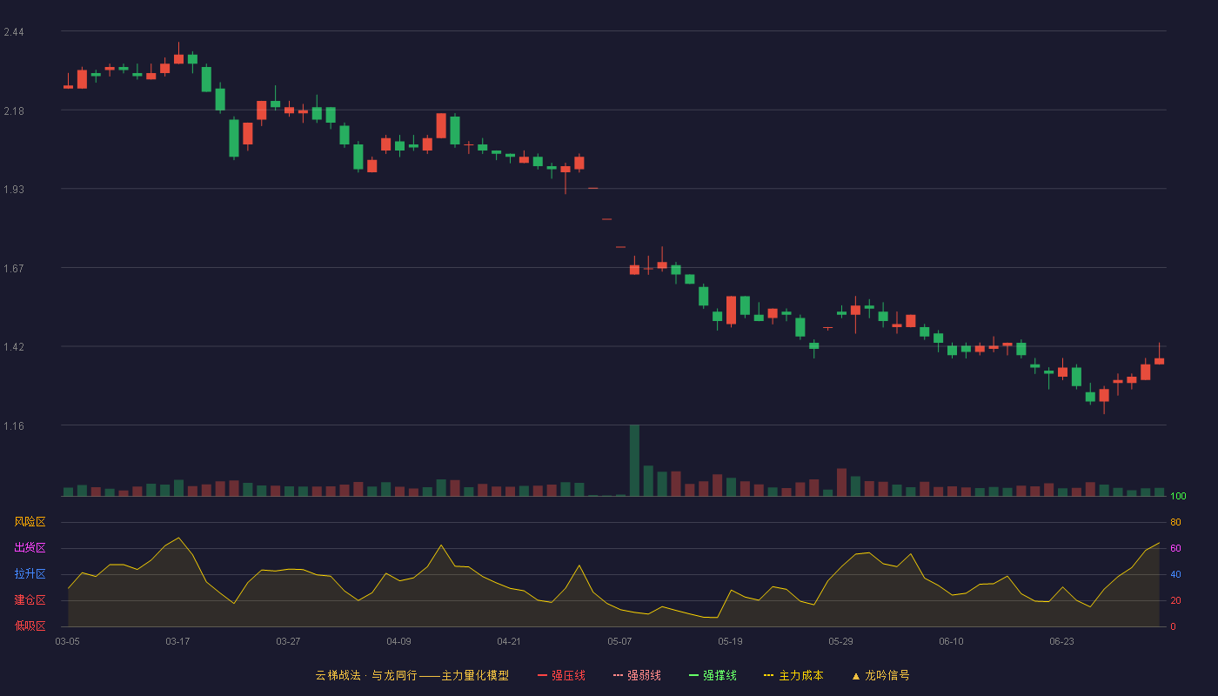
Task: Click the red line icon beside 强压线
Action: pos(542,675)
